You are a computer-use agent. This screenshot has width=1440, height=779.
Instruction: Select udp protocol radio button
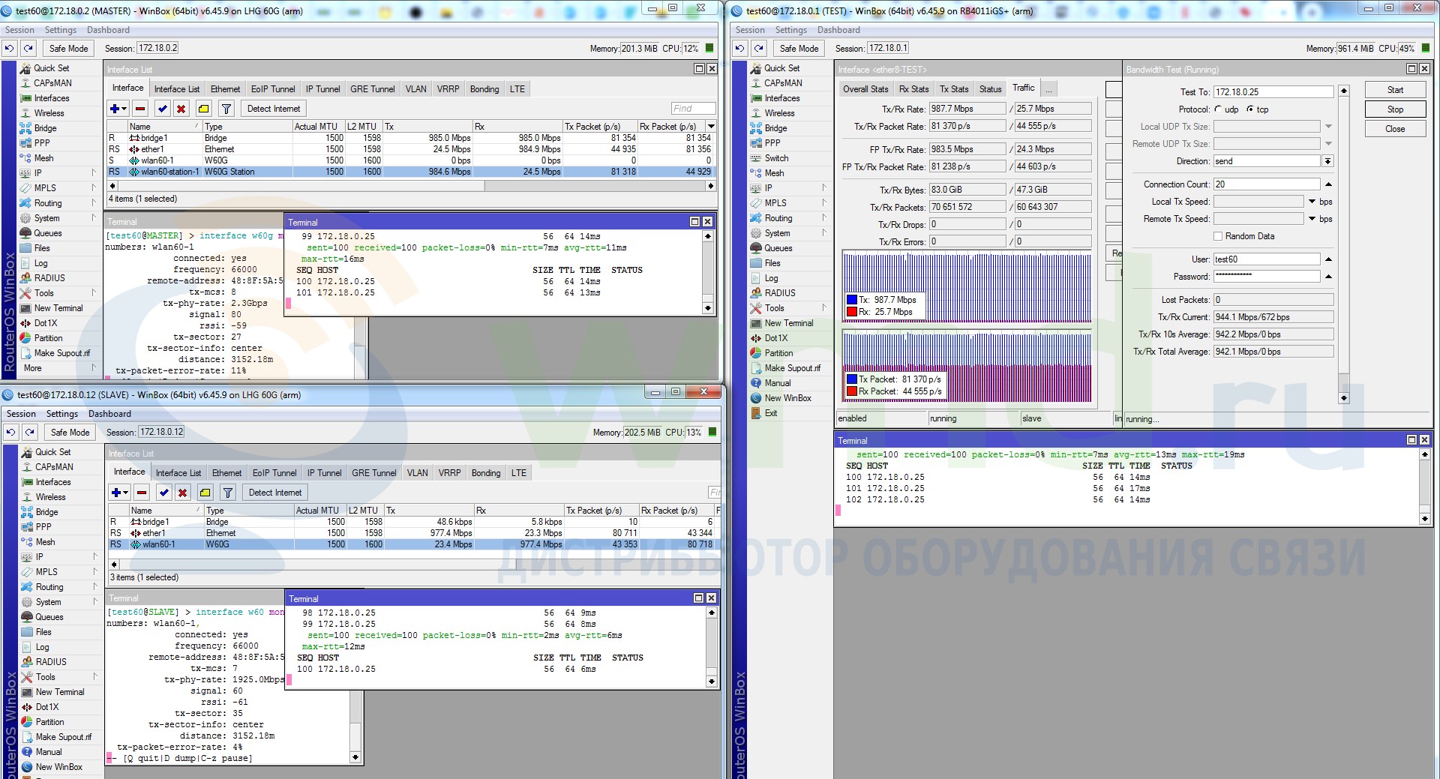tap(1218, 109)
